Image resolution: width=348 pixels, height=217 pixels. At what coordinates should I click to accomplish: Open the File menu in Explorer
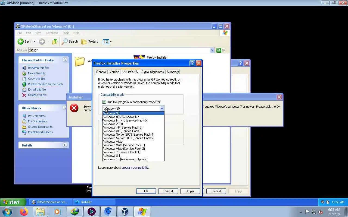click(20, 33)
